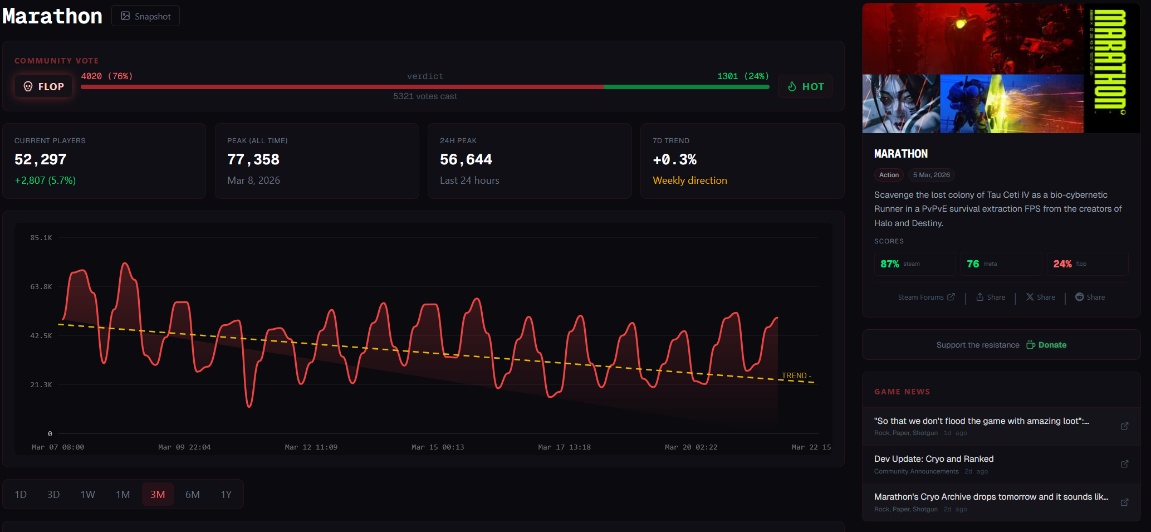1151x532 pixels.
Task: Switch chart to 1W range
Action: pyautogui.click(x=88, y=495)
